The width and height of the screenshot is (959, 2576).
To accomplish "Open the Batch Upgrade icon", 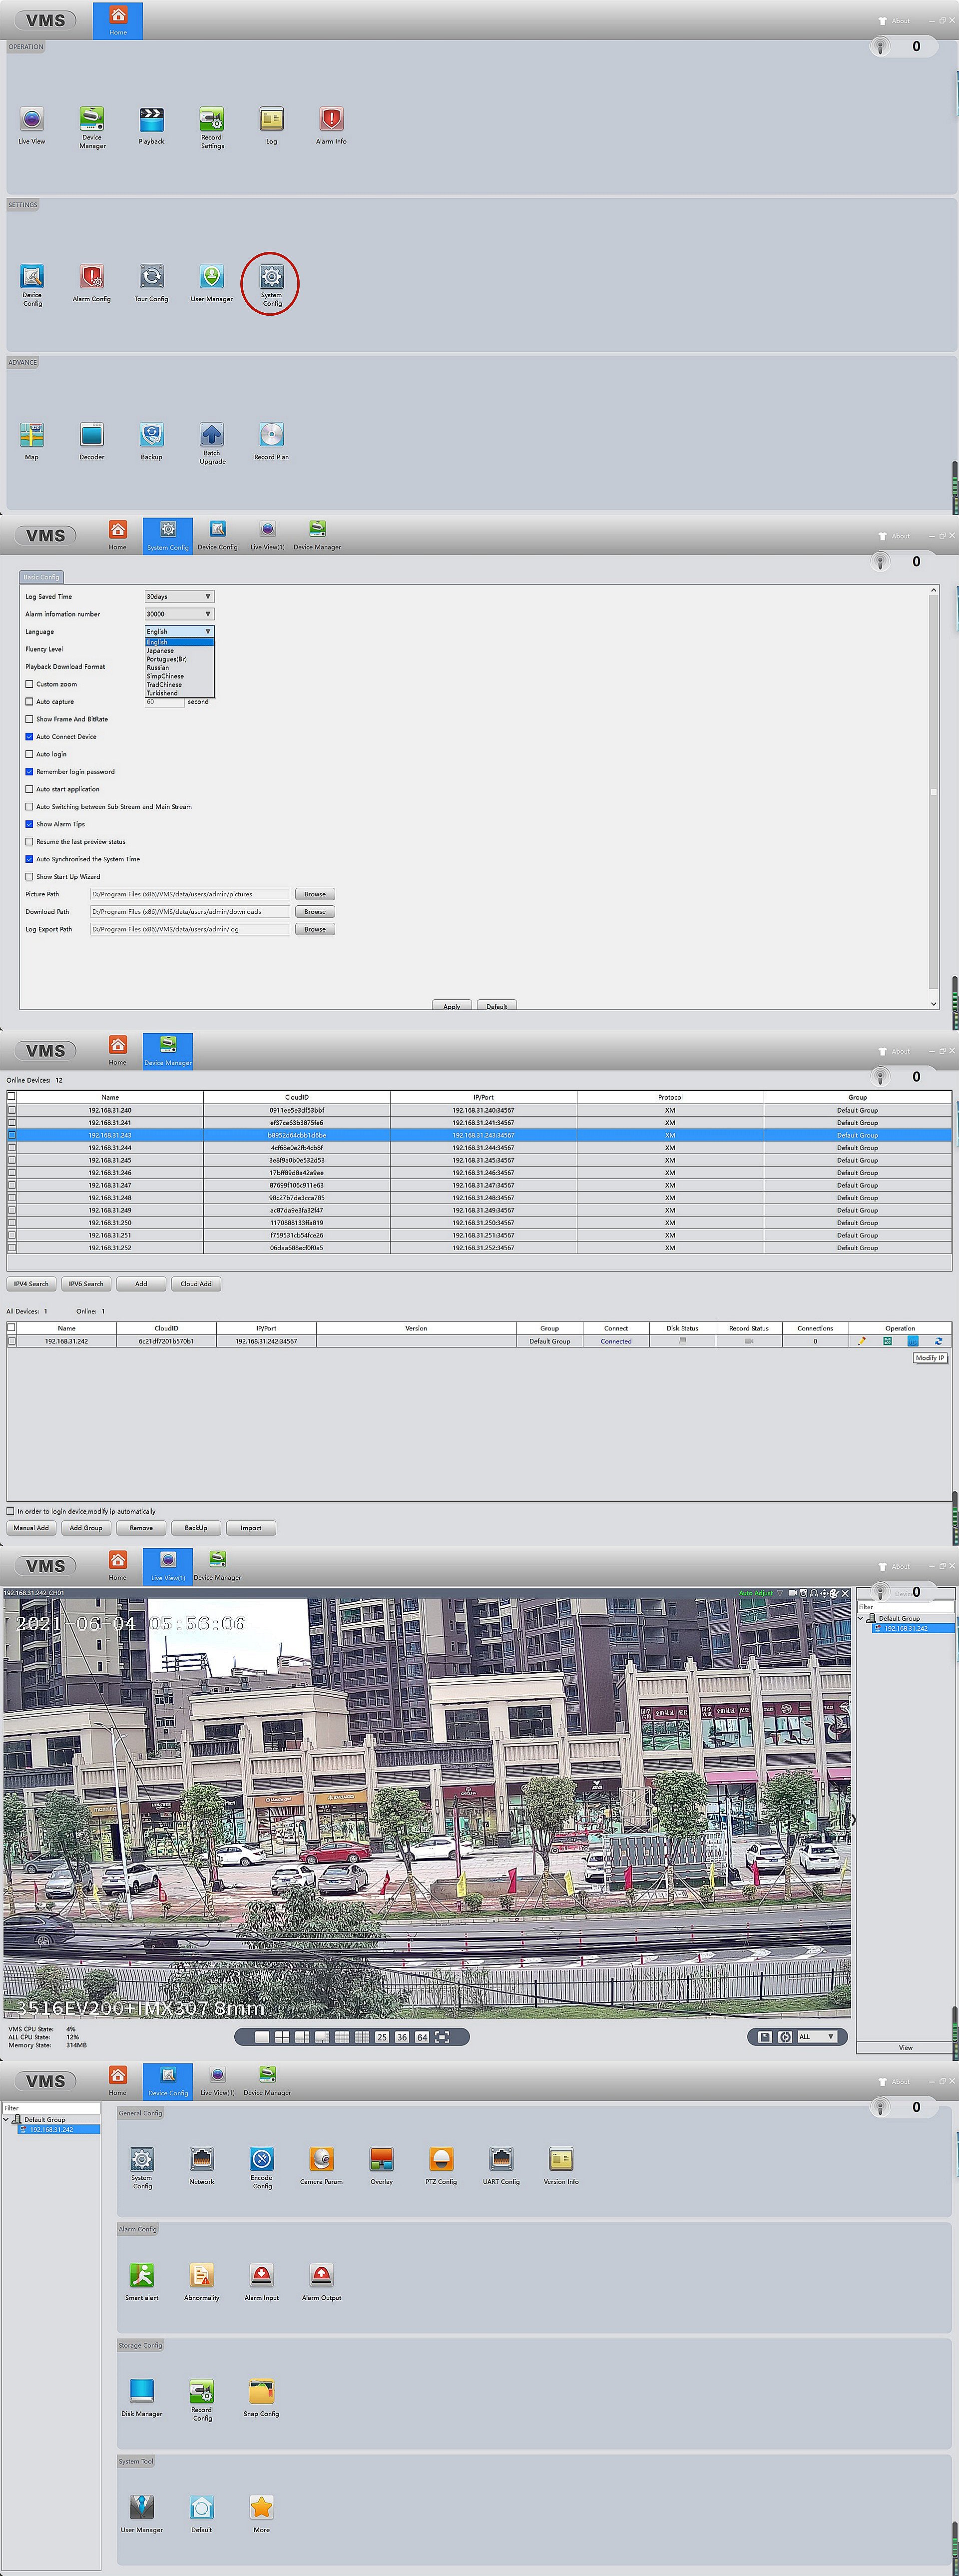I will [x=211, y=435].
